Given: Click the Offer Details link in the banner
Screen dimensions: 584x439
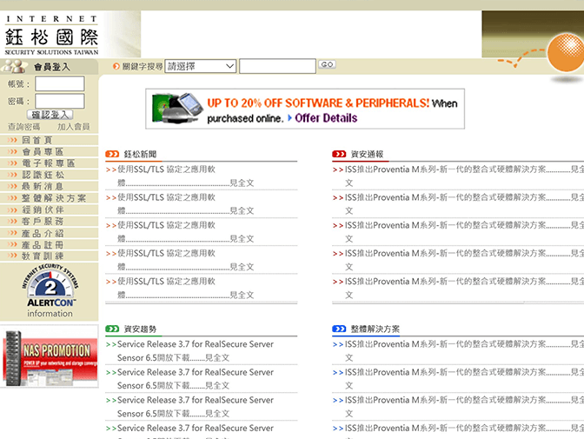Looking at the screenshot, I should (x=326, y=118).
